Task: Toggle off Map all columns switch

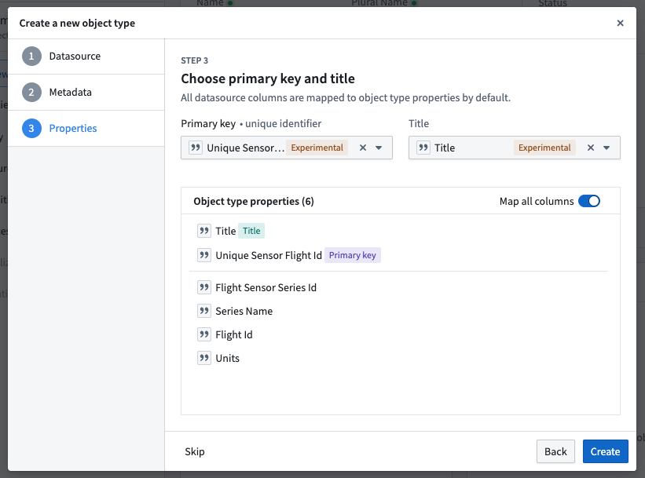Action: coord(589,201)
